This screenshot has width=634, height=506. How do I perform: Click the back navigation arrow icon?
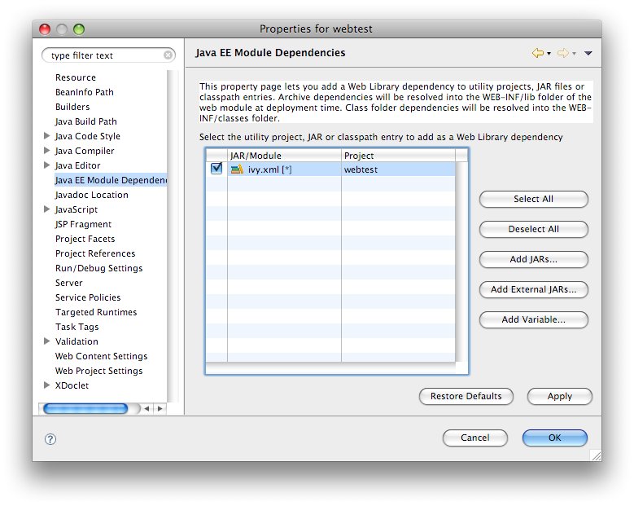tap(537, 53)
